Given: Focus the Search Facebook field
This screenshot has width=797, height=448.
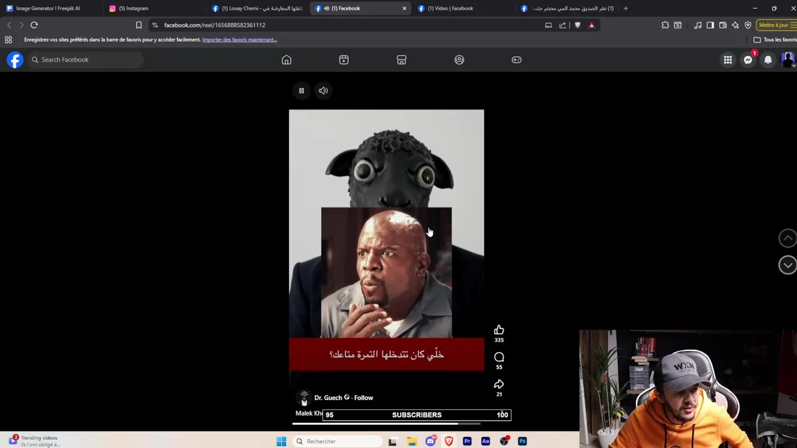Looking at the screenshot, I should click(x=85, y=60).
